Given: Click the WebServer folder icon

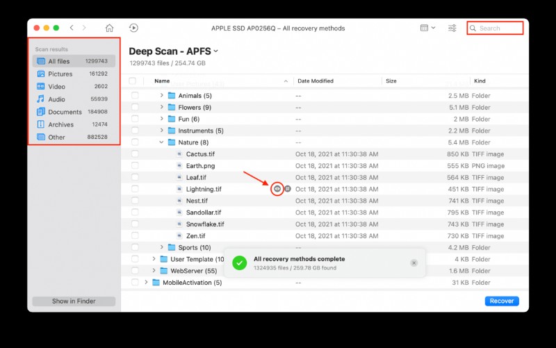Looking at the screenshot, I should [x=164, y=270].
